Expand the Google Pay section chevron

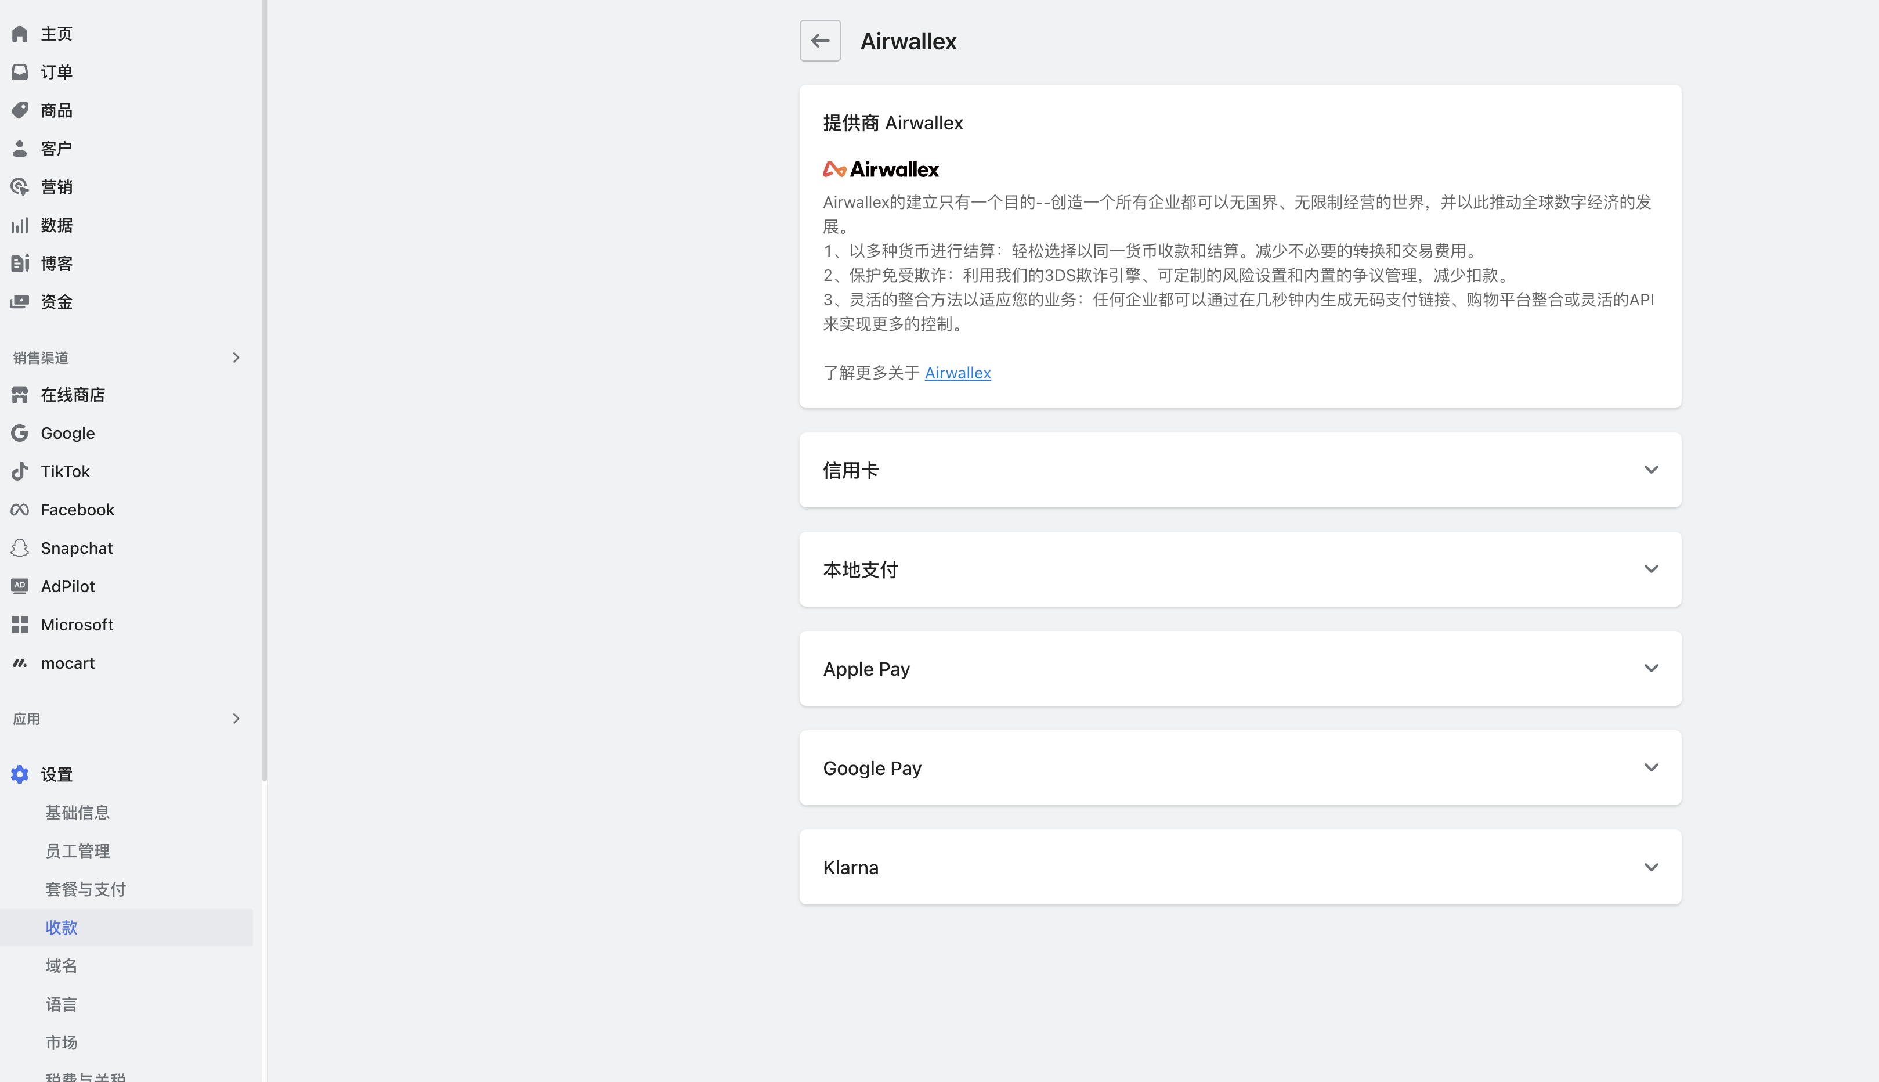(x=1650, y=767)
